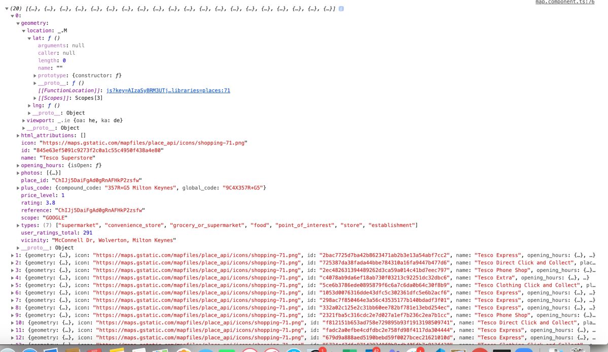Click the reference value string
The height and width of the screenshot is (352, 608).
tap(100, 210)
